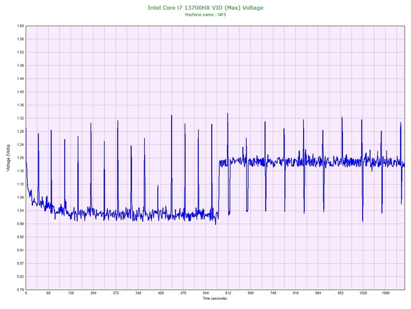Click the 1.28 y-axis value
Viewport: 411px width, 309px height.
click(x=20, y=131)
